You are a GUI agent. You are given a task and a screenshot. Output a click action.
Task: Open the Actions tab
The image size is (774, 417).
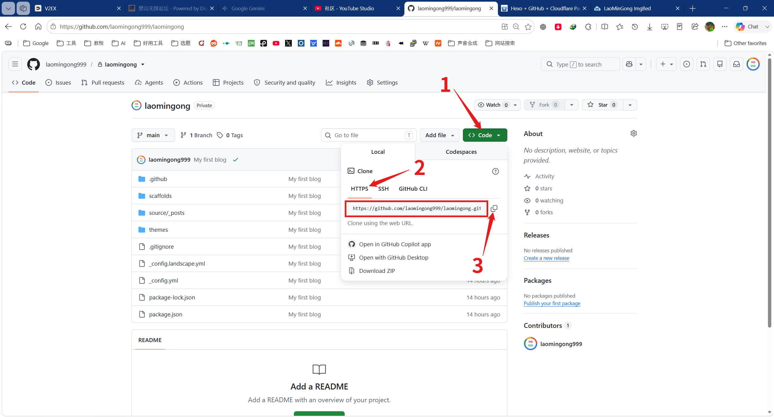(188, 82)
